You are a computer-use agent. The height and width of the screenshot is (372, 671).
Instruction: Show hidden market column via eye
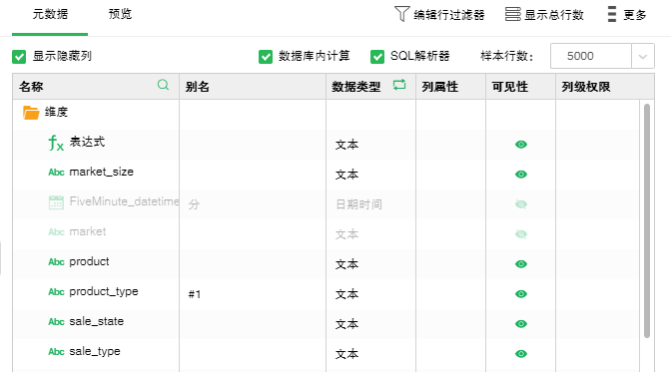(x=521, y=234)
